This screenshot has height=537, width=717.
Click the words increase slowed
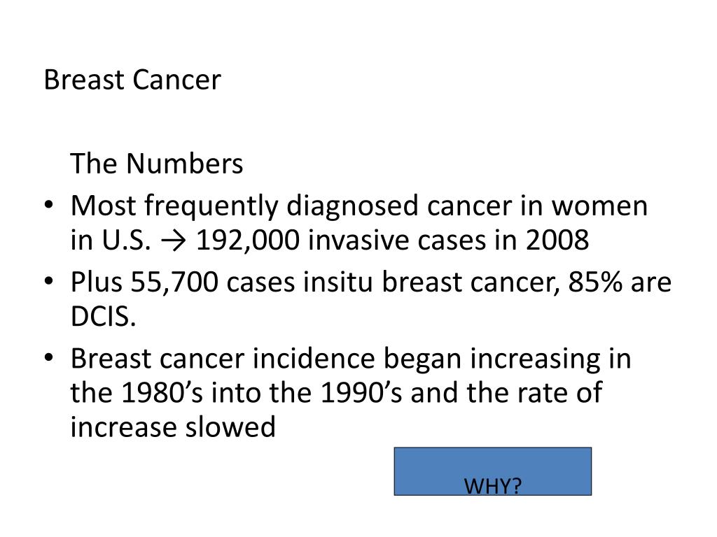click(173, 427)
